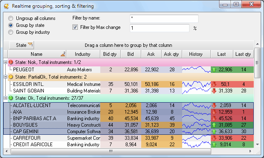
Task: Click the 50,186 ask cell for ESSILOR
Action: (152, 84)
